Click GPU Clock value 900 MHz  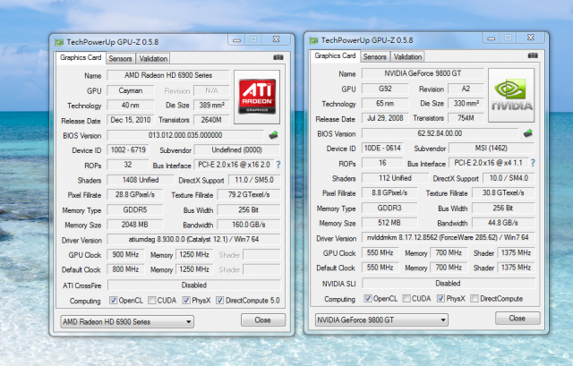(x=125, y=255)
